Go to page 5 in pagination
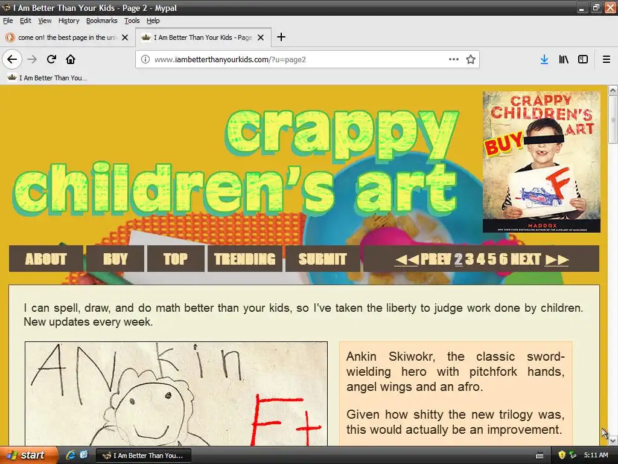The height and width of the screenshot is (464, 618). coord(492,259)
